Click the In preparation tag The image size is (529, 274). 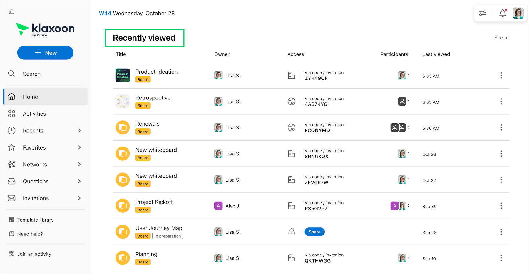(x=168, y=236)
